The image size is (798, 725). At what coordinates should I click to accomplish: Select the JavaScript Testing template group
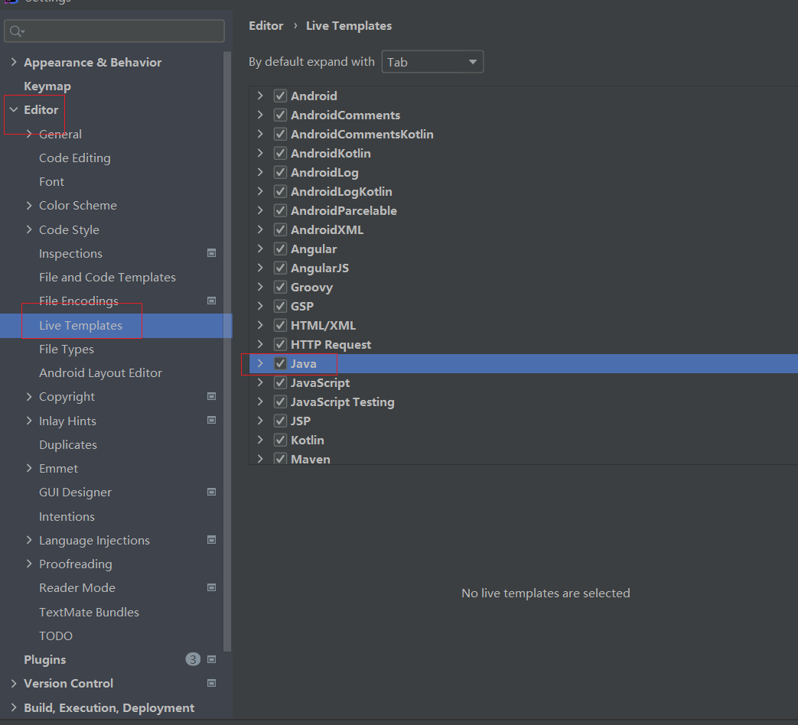point(343,402)
